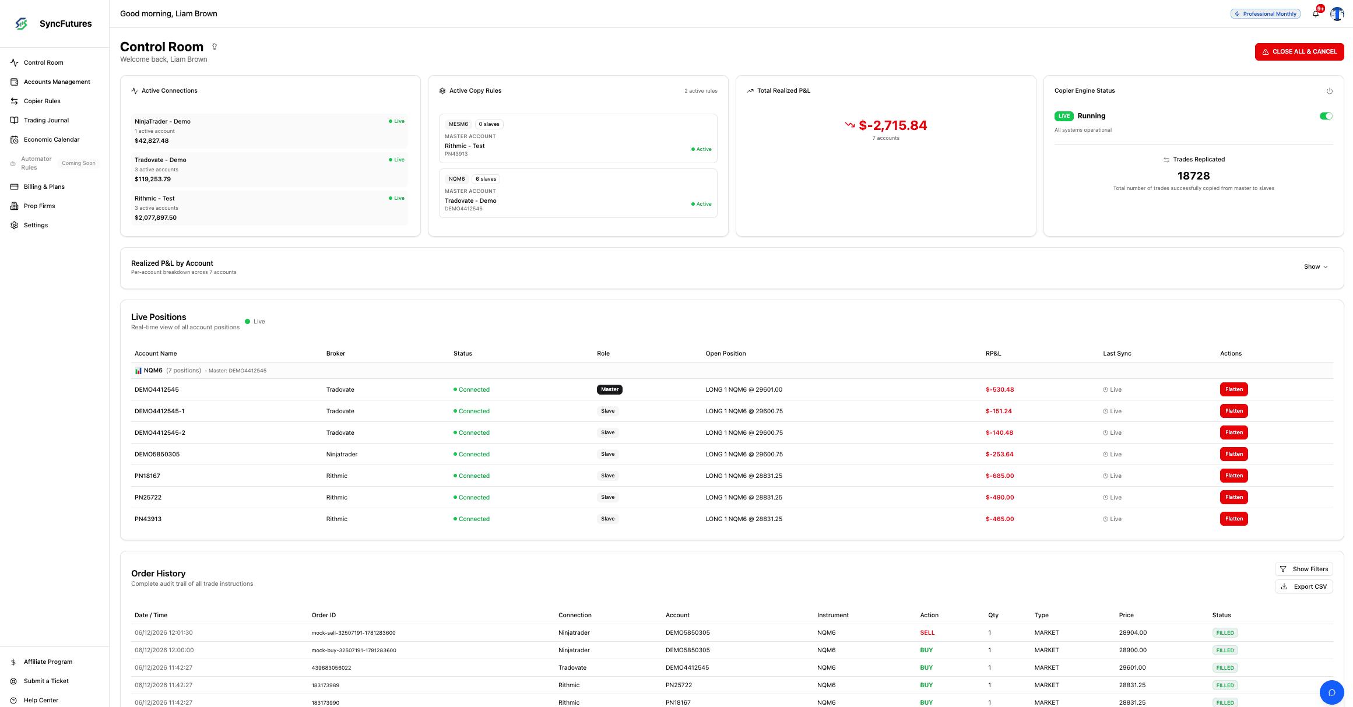Click the Affiliate Program dollar icon

13,662
